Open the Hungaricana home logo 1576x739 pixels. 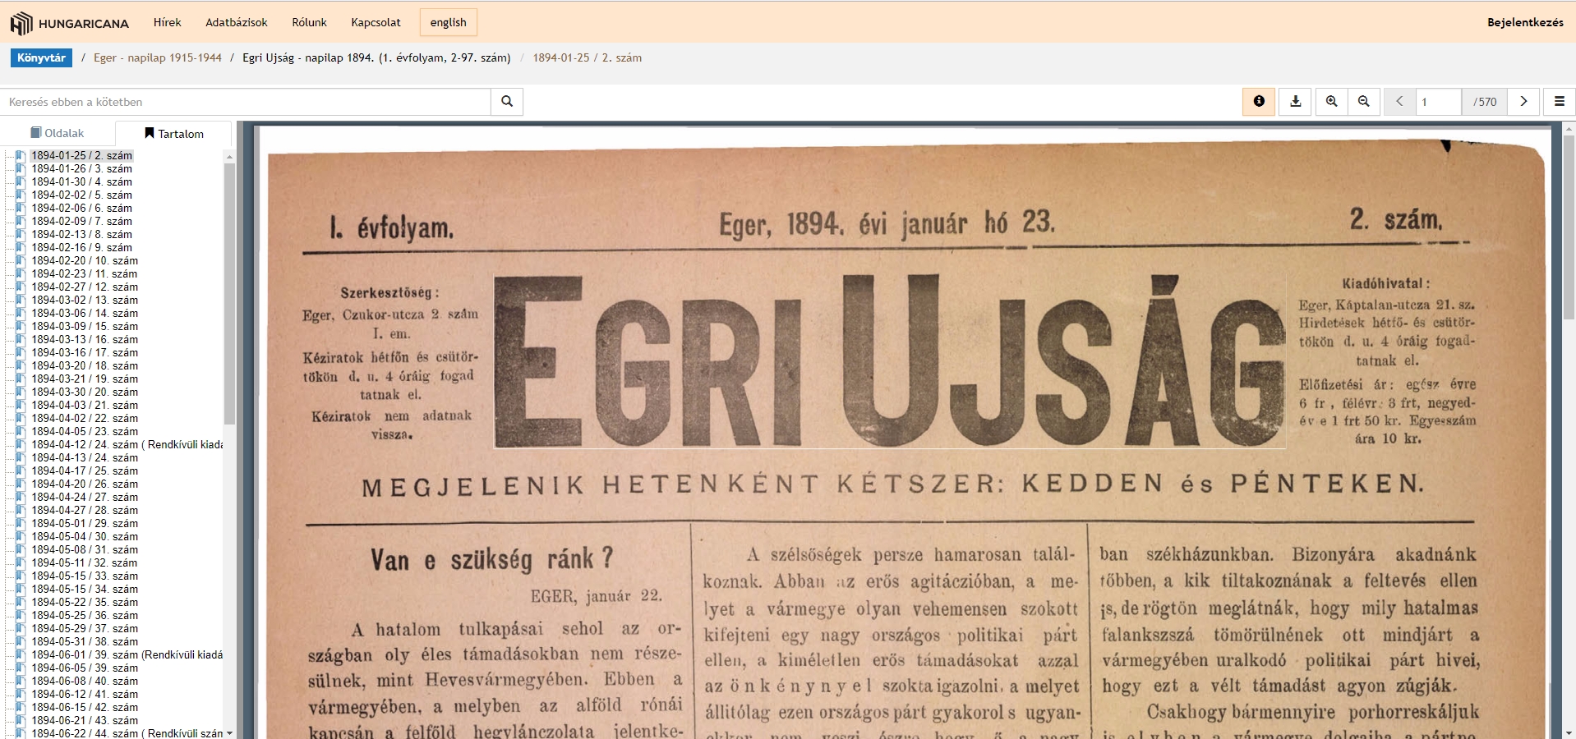[70, 23]
